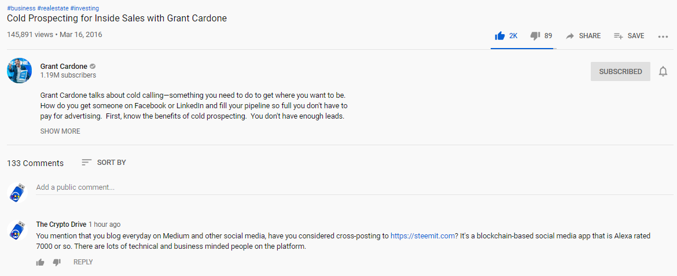
Task: Save video to a playlist
Action: tap(629, 36)
